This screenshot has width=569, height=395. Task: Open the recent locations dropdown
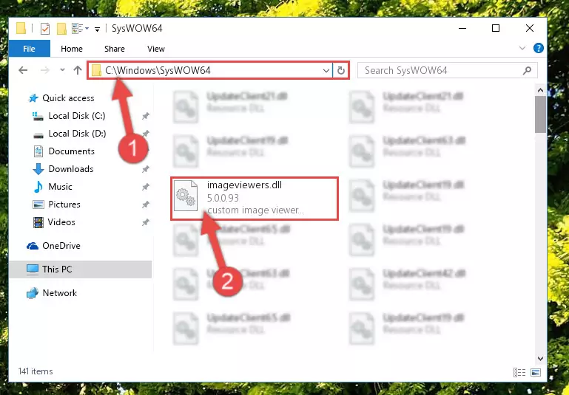(x=62, y=69)
